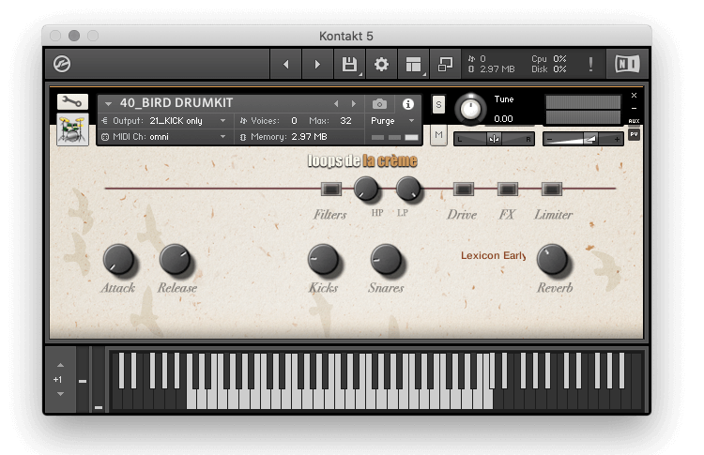Click the loops de la crème logo
Viewport: 704px width, 455px height.
tap(362, 160)
